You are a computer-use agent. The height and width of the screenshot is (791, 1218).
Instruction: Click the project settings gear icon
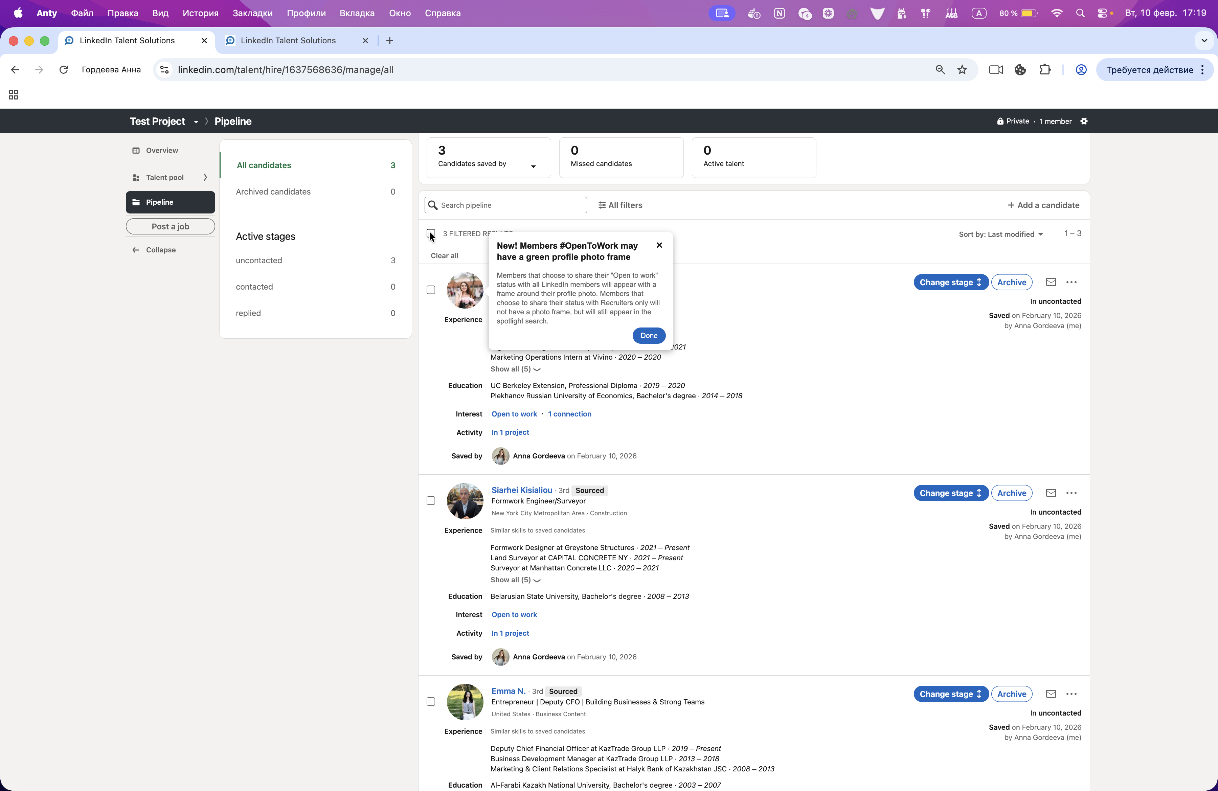(1084, 121)
